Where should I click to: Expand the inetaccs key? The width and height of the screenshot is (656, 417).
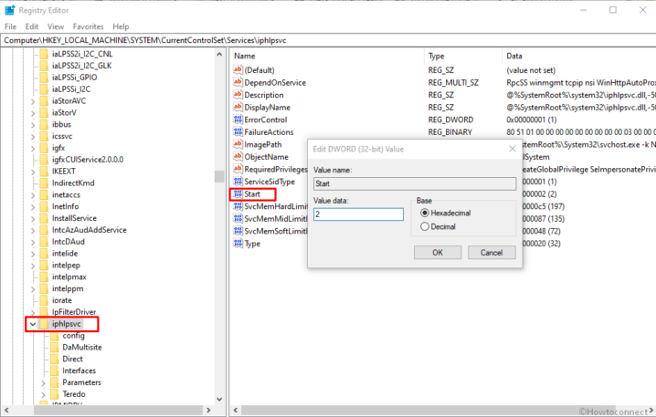coord(33,194)
